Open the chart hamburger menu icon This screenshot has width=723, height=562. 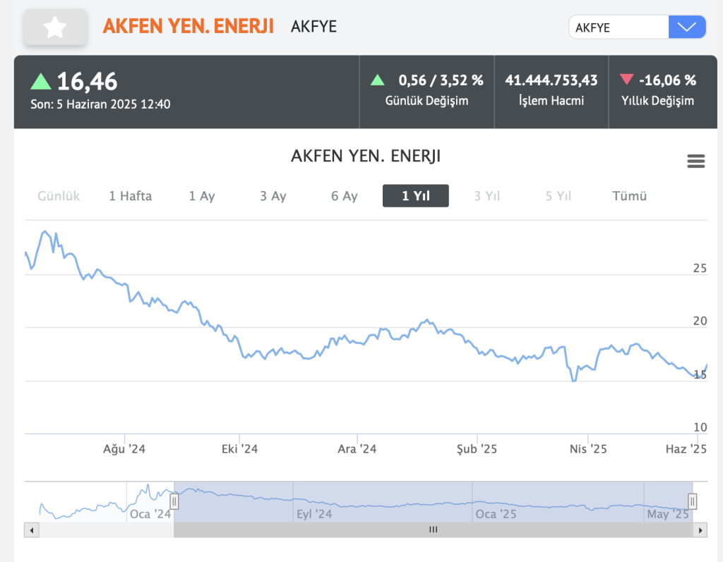695,161
